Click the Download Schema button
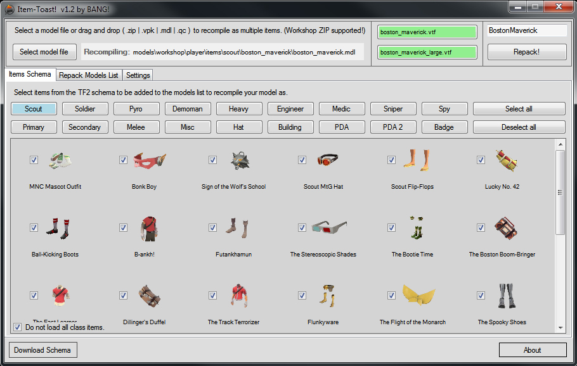Screen dimensions: 577x366 (42, 350)
